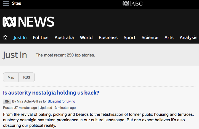This screenshot has width=199, height=129.
Task: Click the RSS button
Action: pos(26,77)
